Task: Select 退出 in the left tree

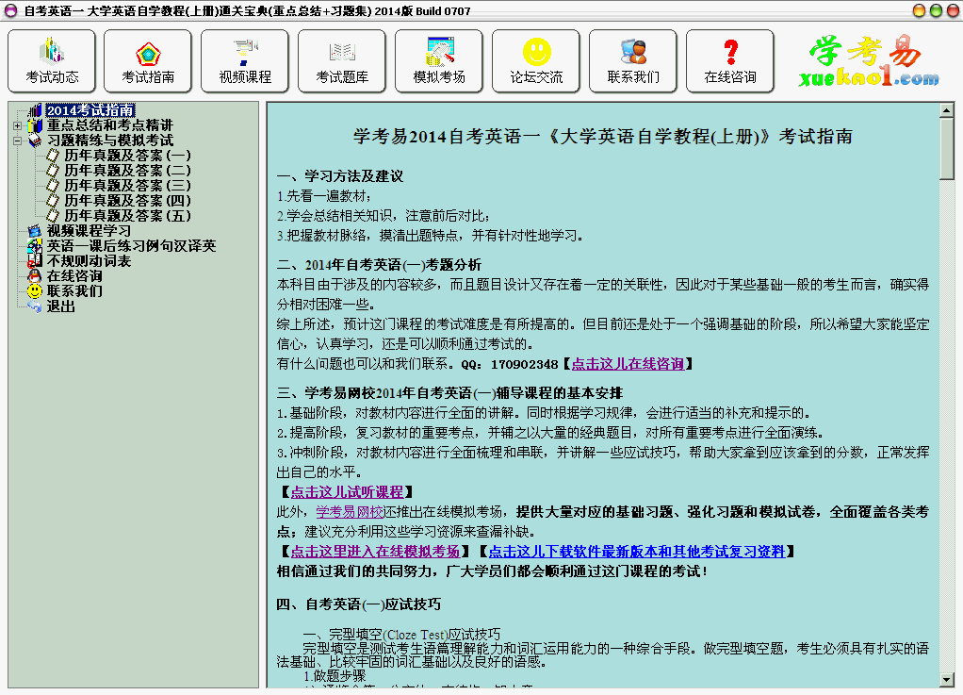Action: point(61,306)
